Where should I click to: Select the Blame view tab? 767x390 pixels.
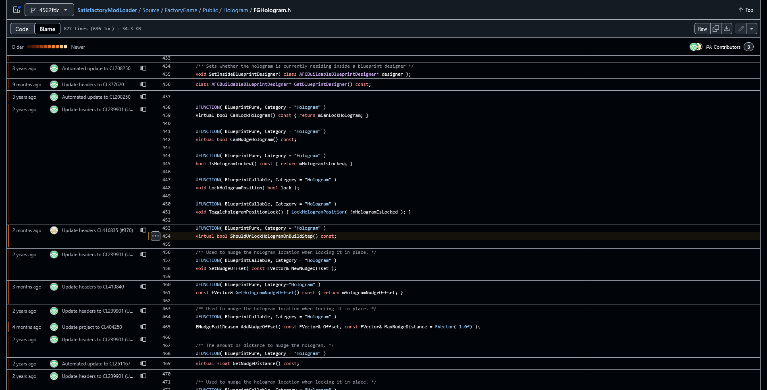pos(47,29)
